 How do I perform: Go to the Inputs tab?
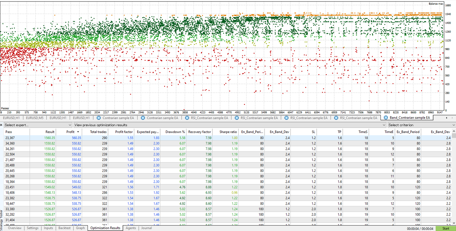[48, 228]
